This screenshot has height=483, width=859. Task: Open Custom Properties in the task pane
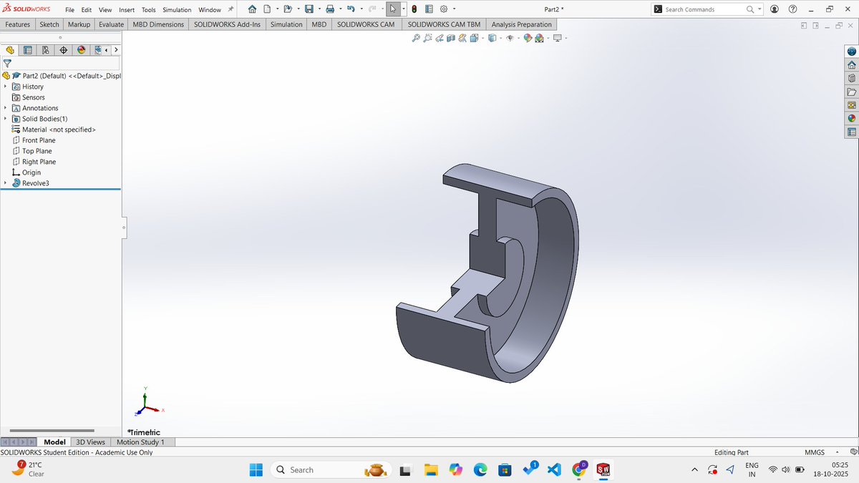point(851,132)
